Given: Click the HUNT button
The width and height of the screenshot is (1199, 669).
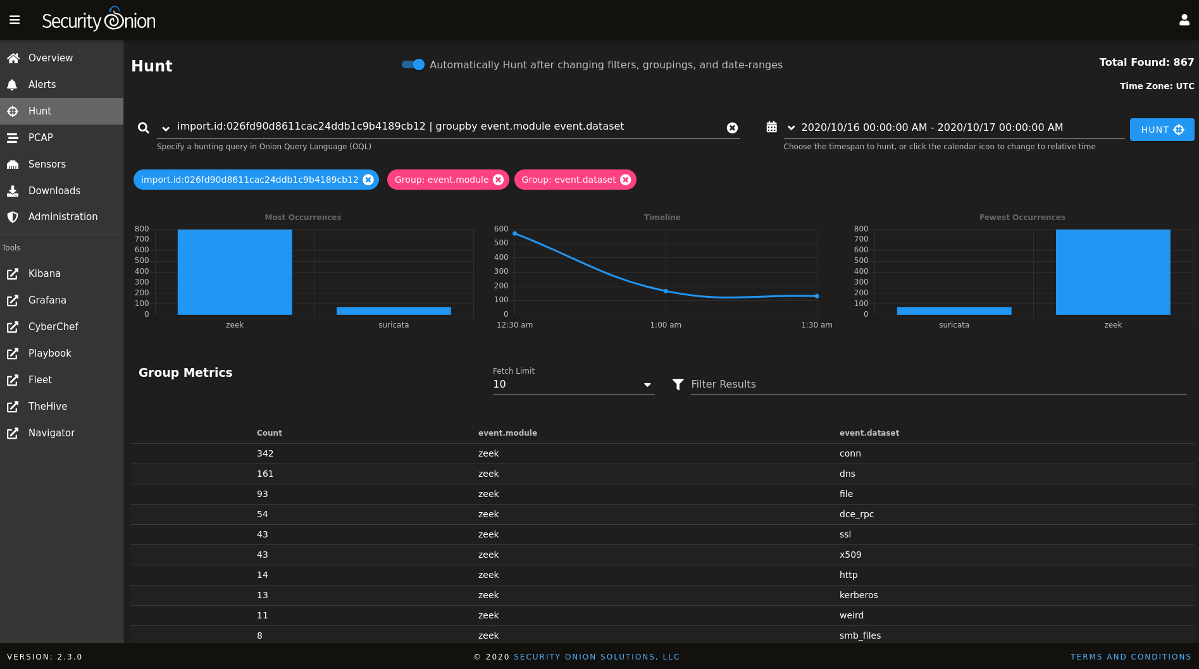Looking at the screenshot, I should tap(1162, 129).
